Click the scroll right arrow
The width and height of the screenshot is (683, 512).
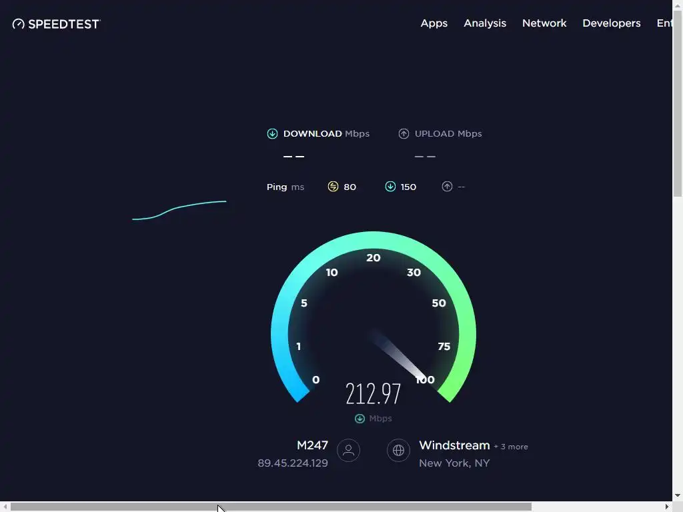tap(667, 507)
